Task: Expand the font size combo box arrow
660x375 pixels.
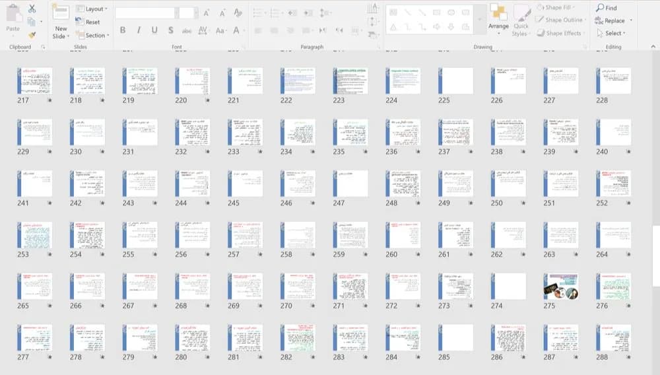Action: coord(196,13)
